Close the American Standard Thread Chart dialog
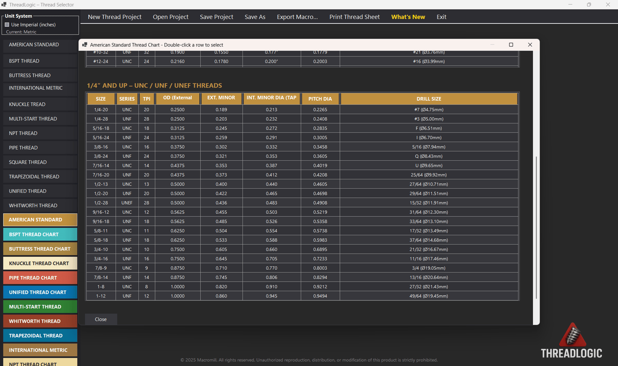 coord(530,45)
